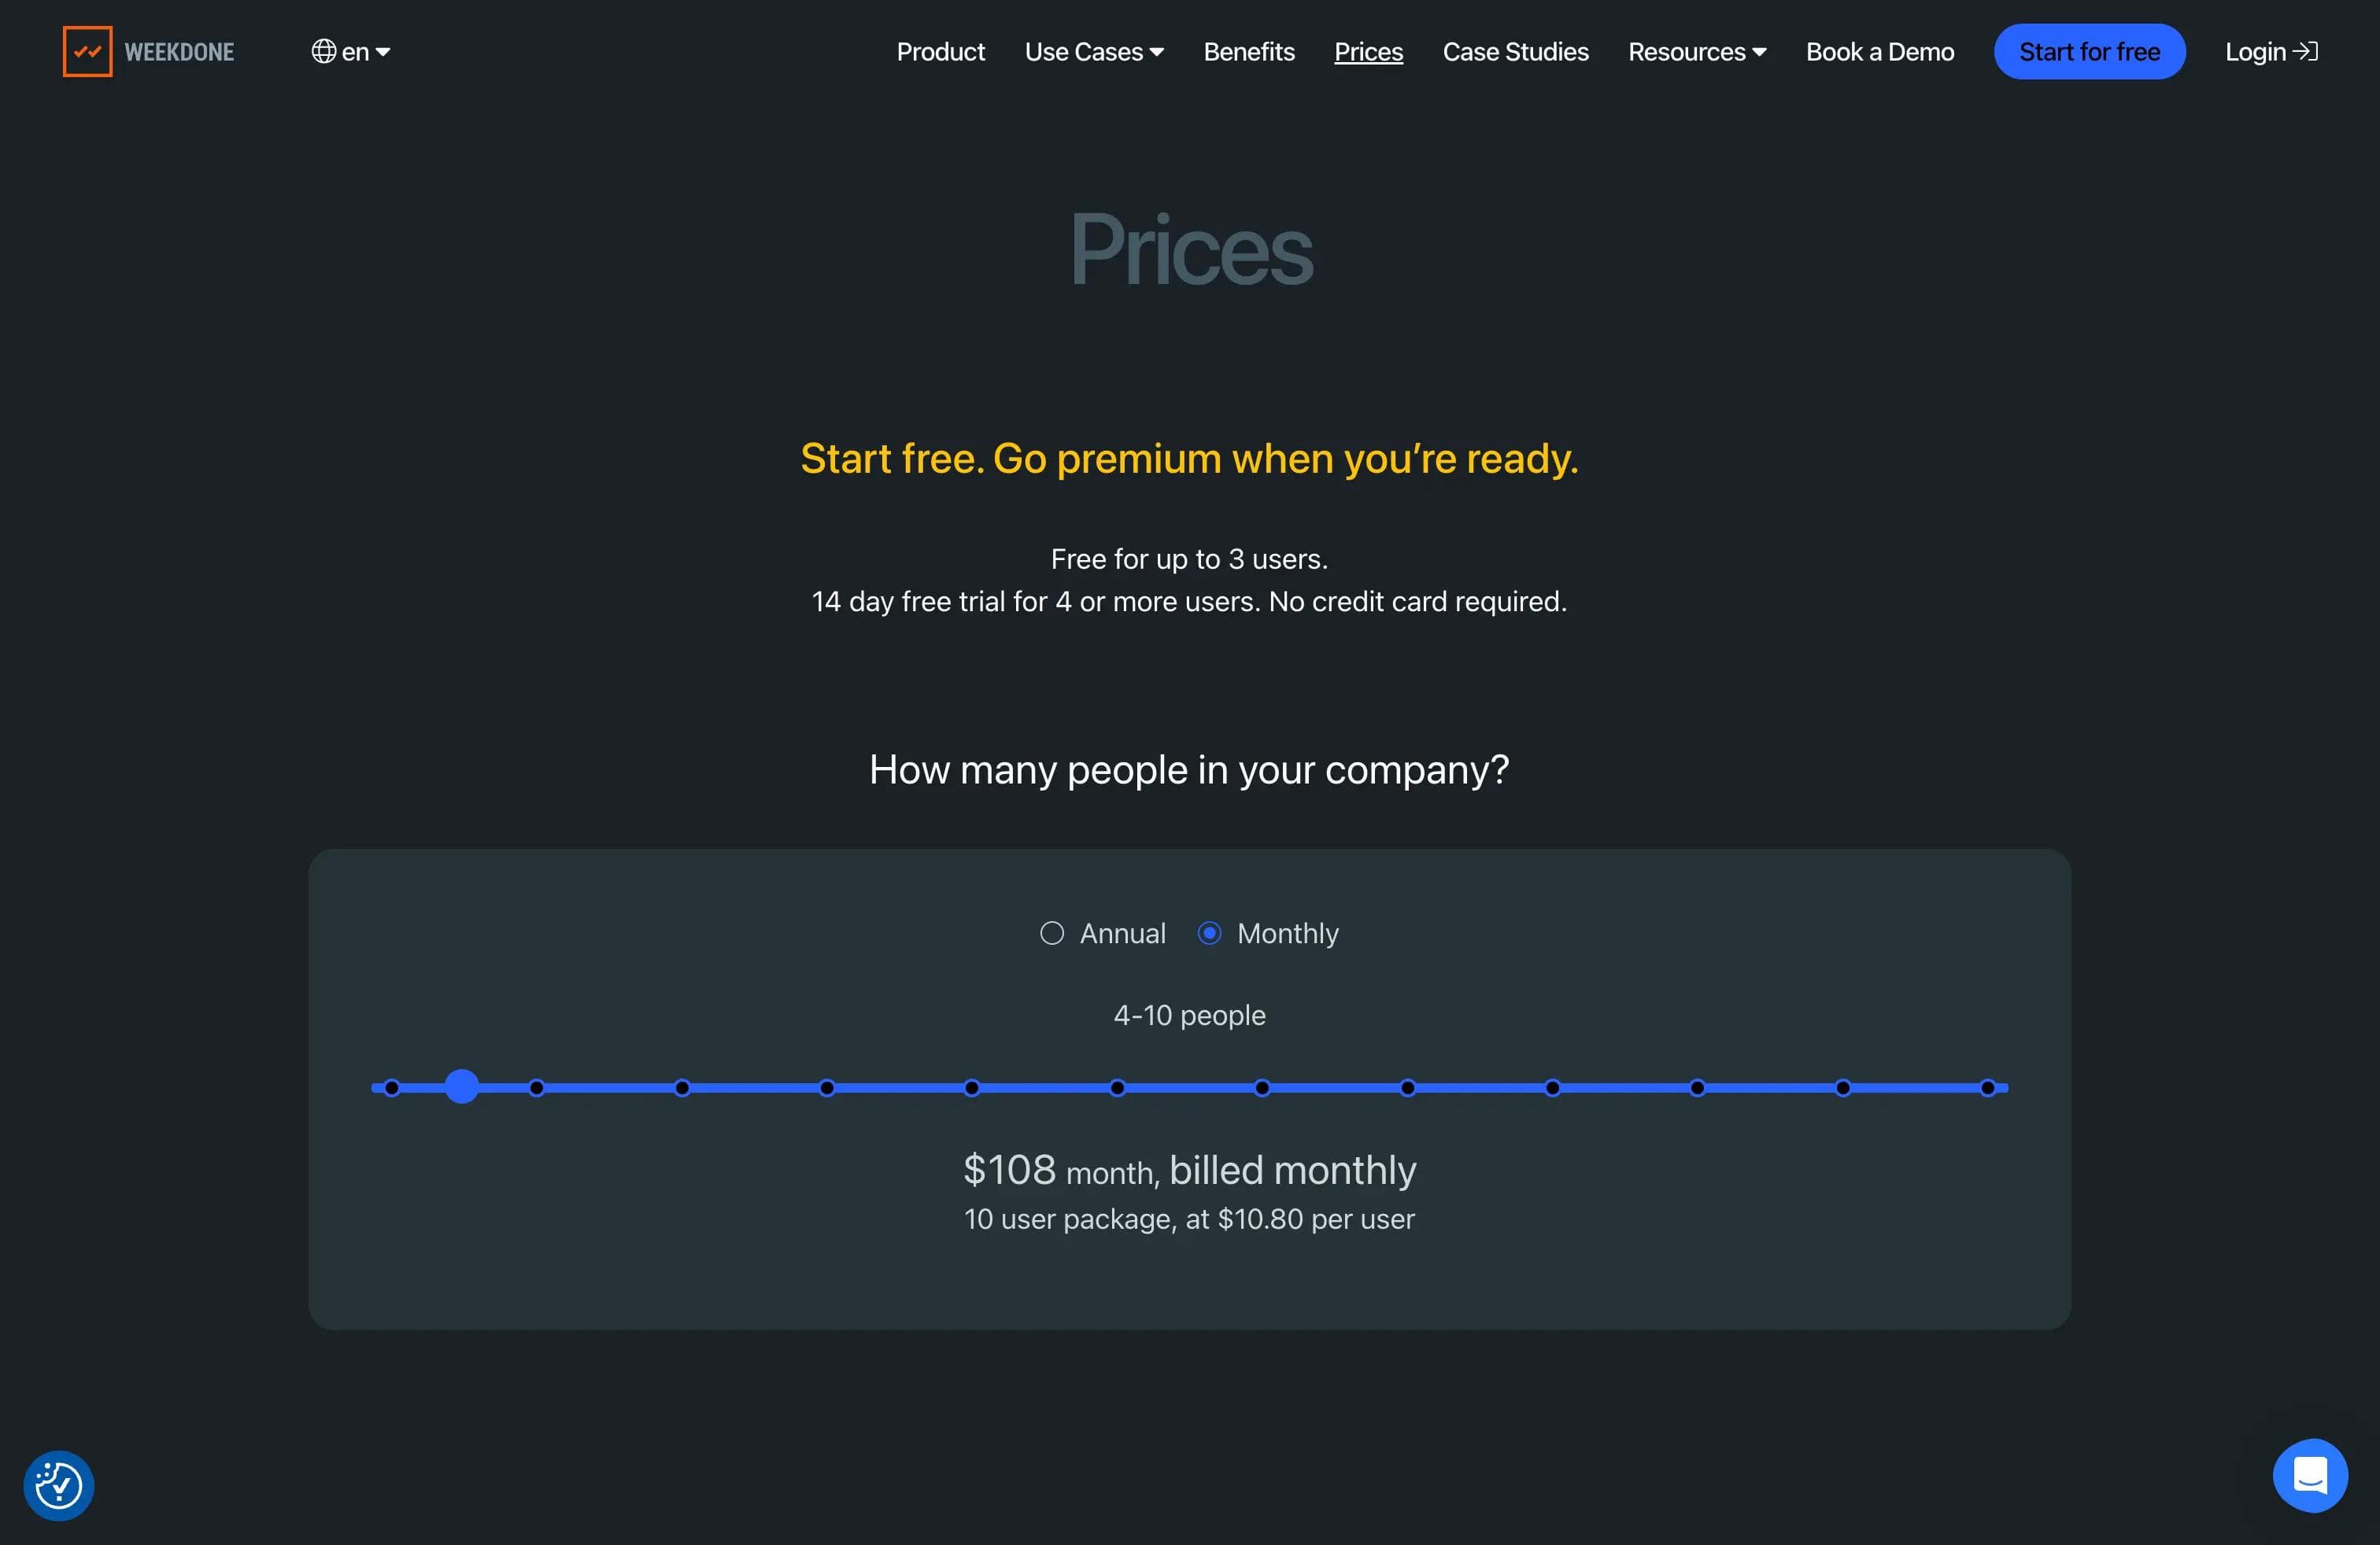Expand the language selector showing en
This screenshot has height=1545, width=2380.
click(x=351, y=51)
